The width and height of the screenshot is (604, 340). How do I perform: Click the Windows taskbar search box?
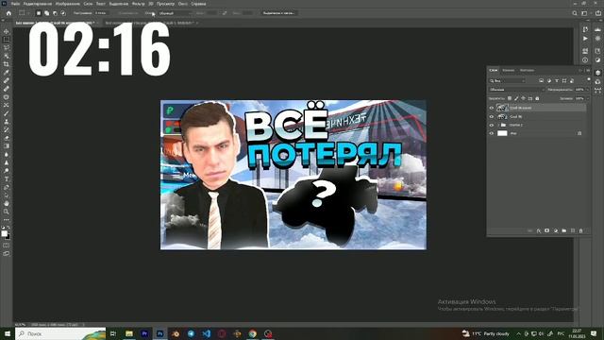[60, 333]
